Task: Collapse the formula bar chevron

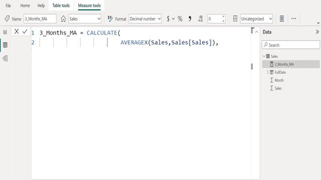Action: 256,31
